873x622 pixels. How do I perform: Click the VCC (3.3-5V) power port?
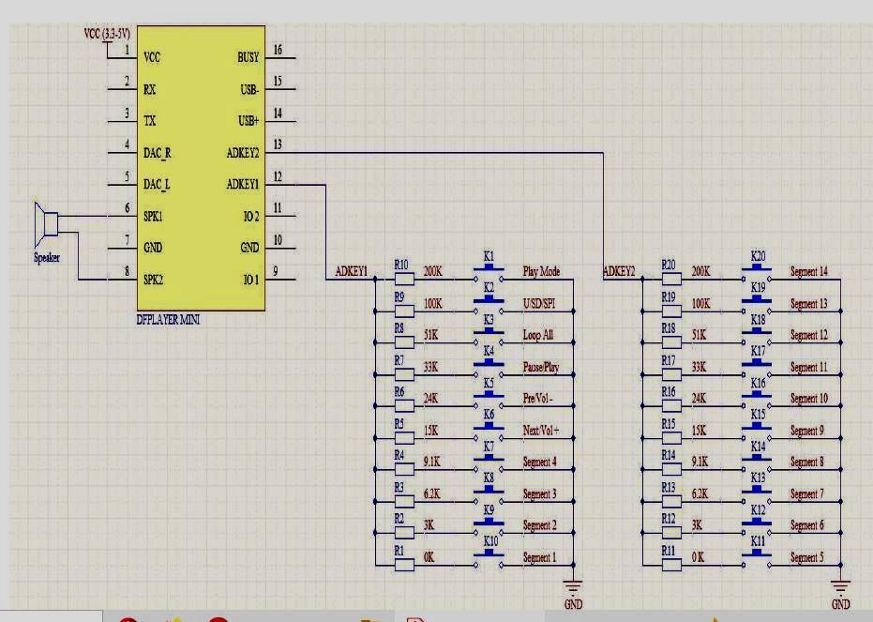click(x=107, y=34)
